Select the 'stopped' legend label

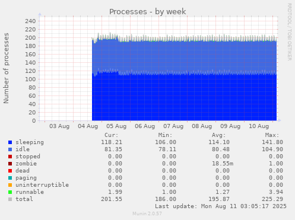coord(28,157)
